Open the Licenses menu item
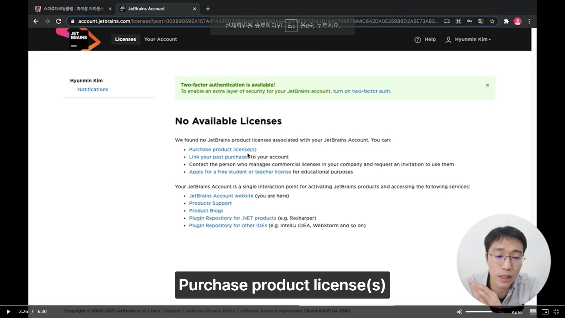565x318 pixels. (x=125, y=39)
